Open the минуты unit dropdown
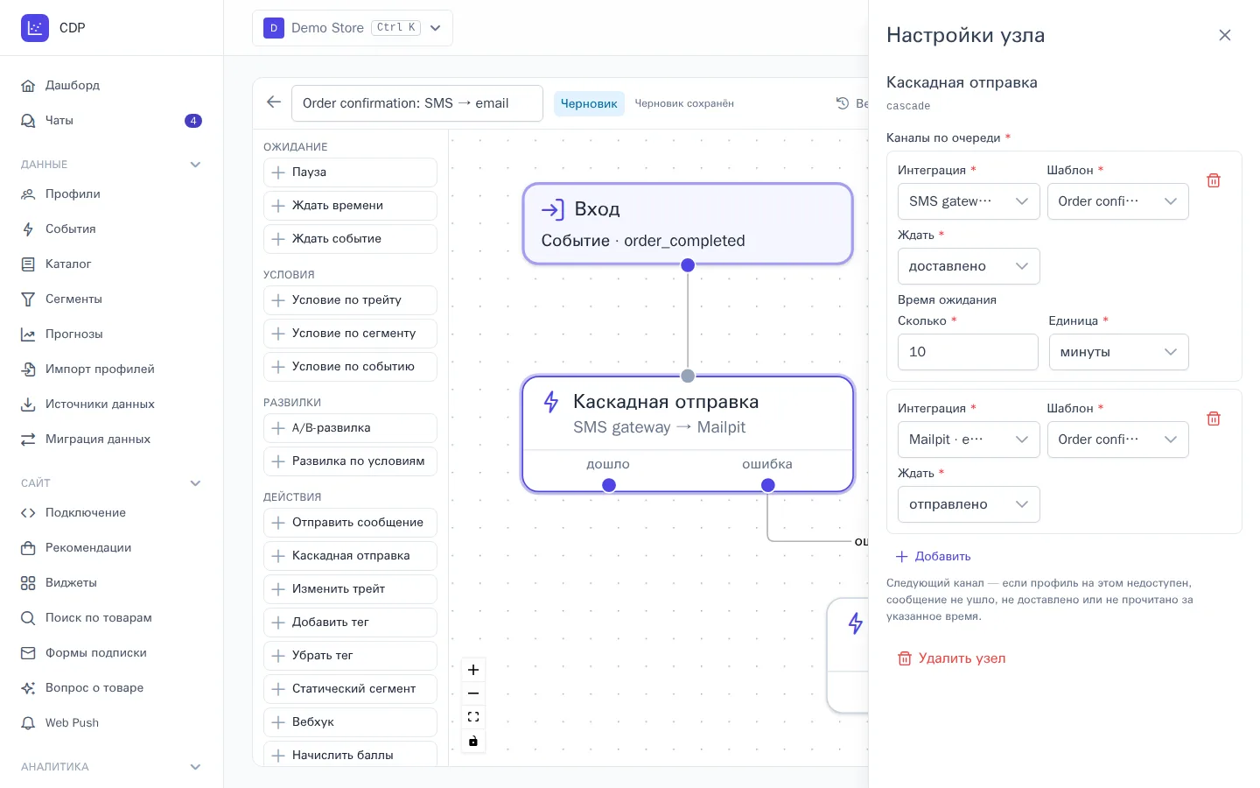Screen dimensions: 1260x788 click(x=1118, y=352)
